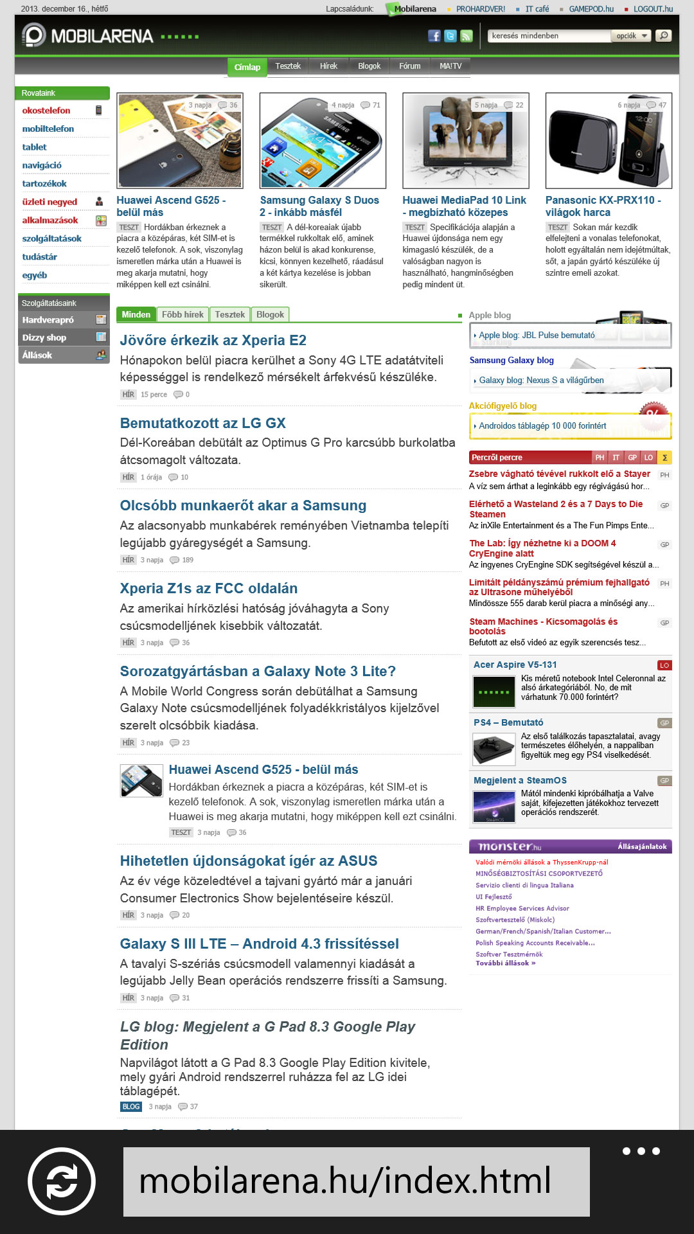The width and height of the screenshot is (694, 1234).
Task: Open PS4 – Bemutató thumbnail image
Action: [x=494, y=749]
